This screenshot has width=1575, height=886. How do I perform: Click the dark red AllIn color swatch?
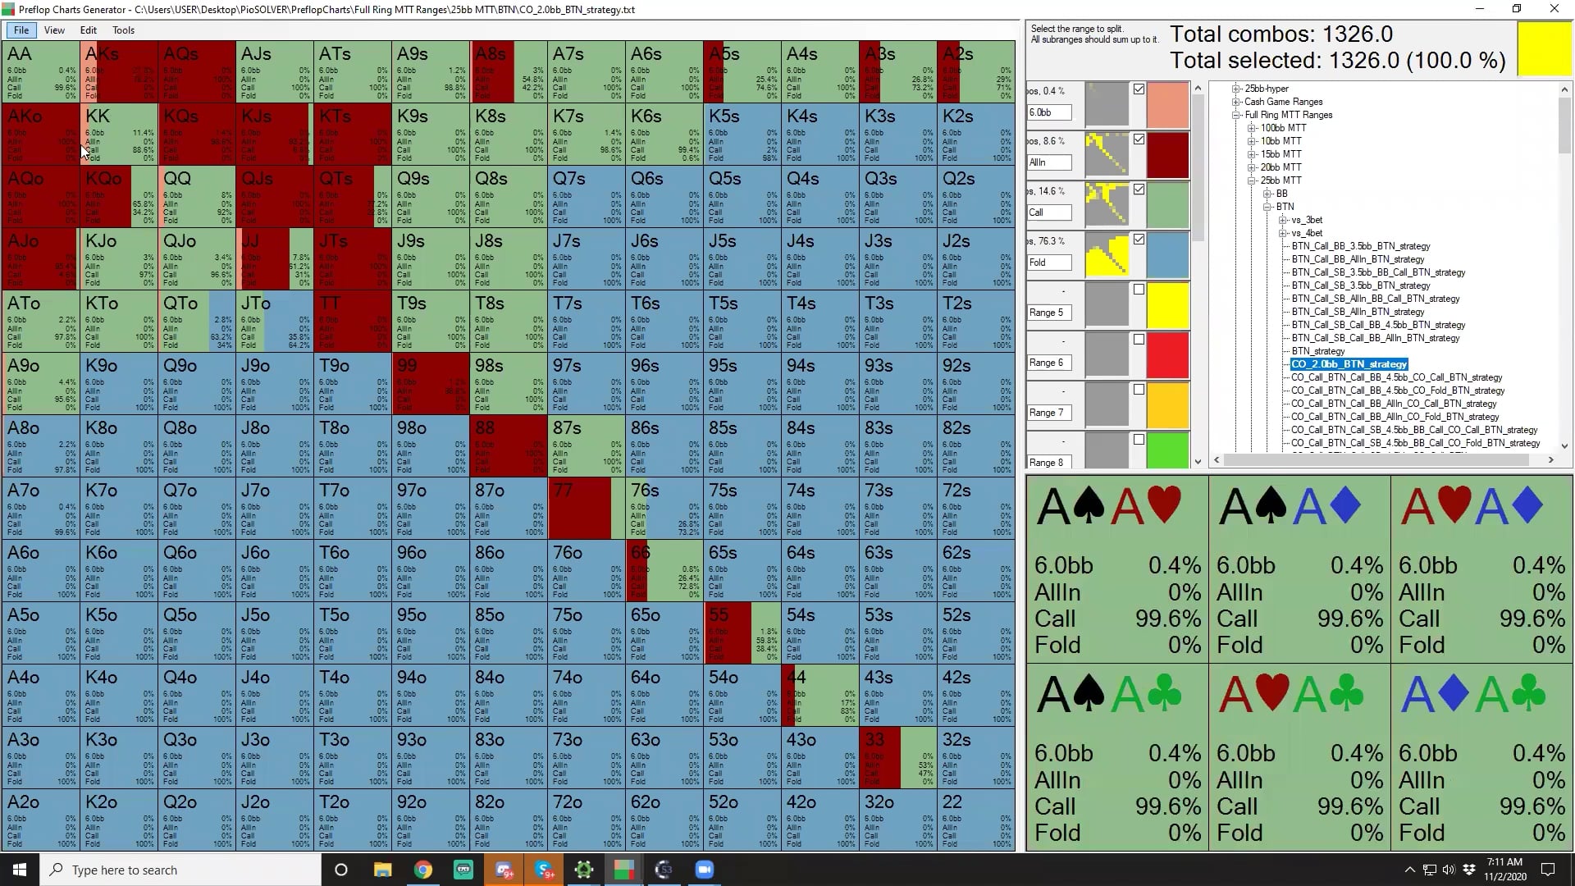1167,154
